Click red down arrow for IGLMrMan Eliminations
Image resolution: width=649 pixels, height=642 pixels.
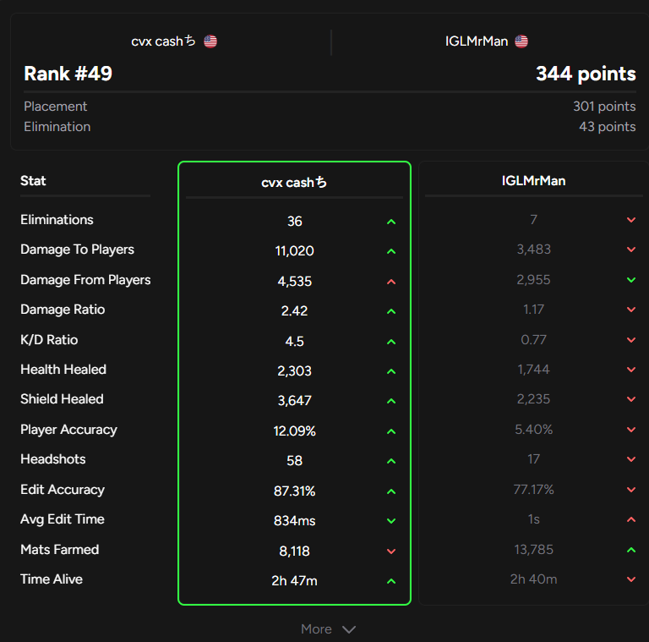point(631,220)
